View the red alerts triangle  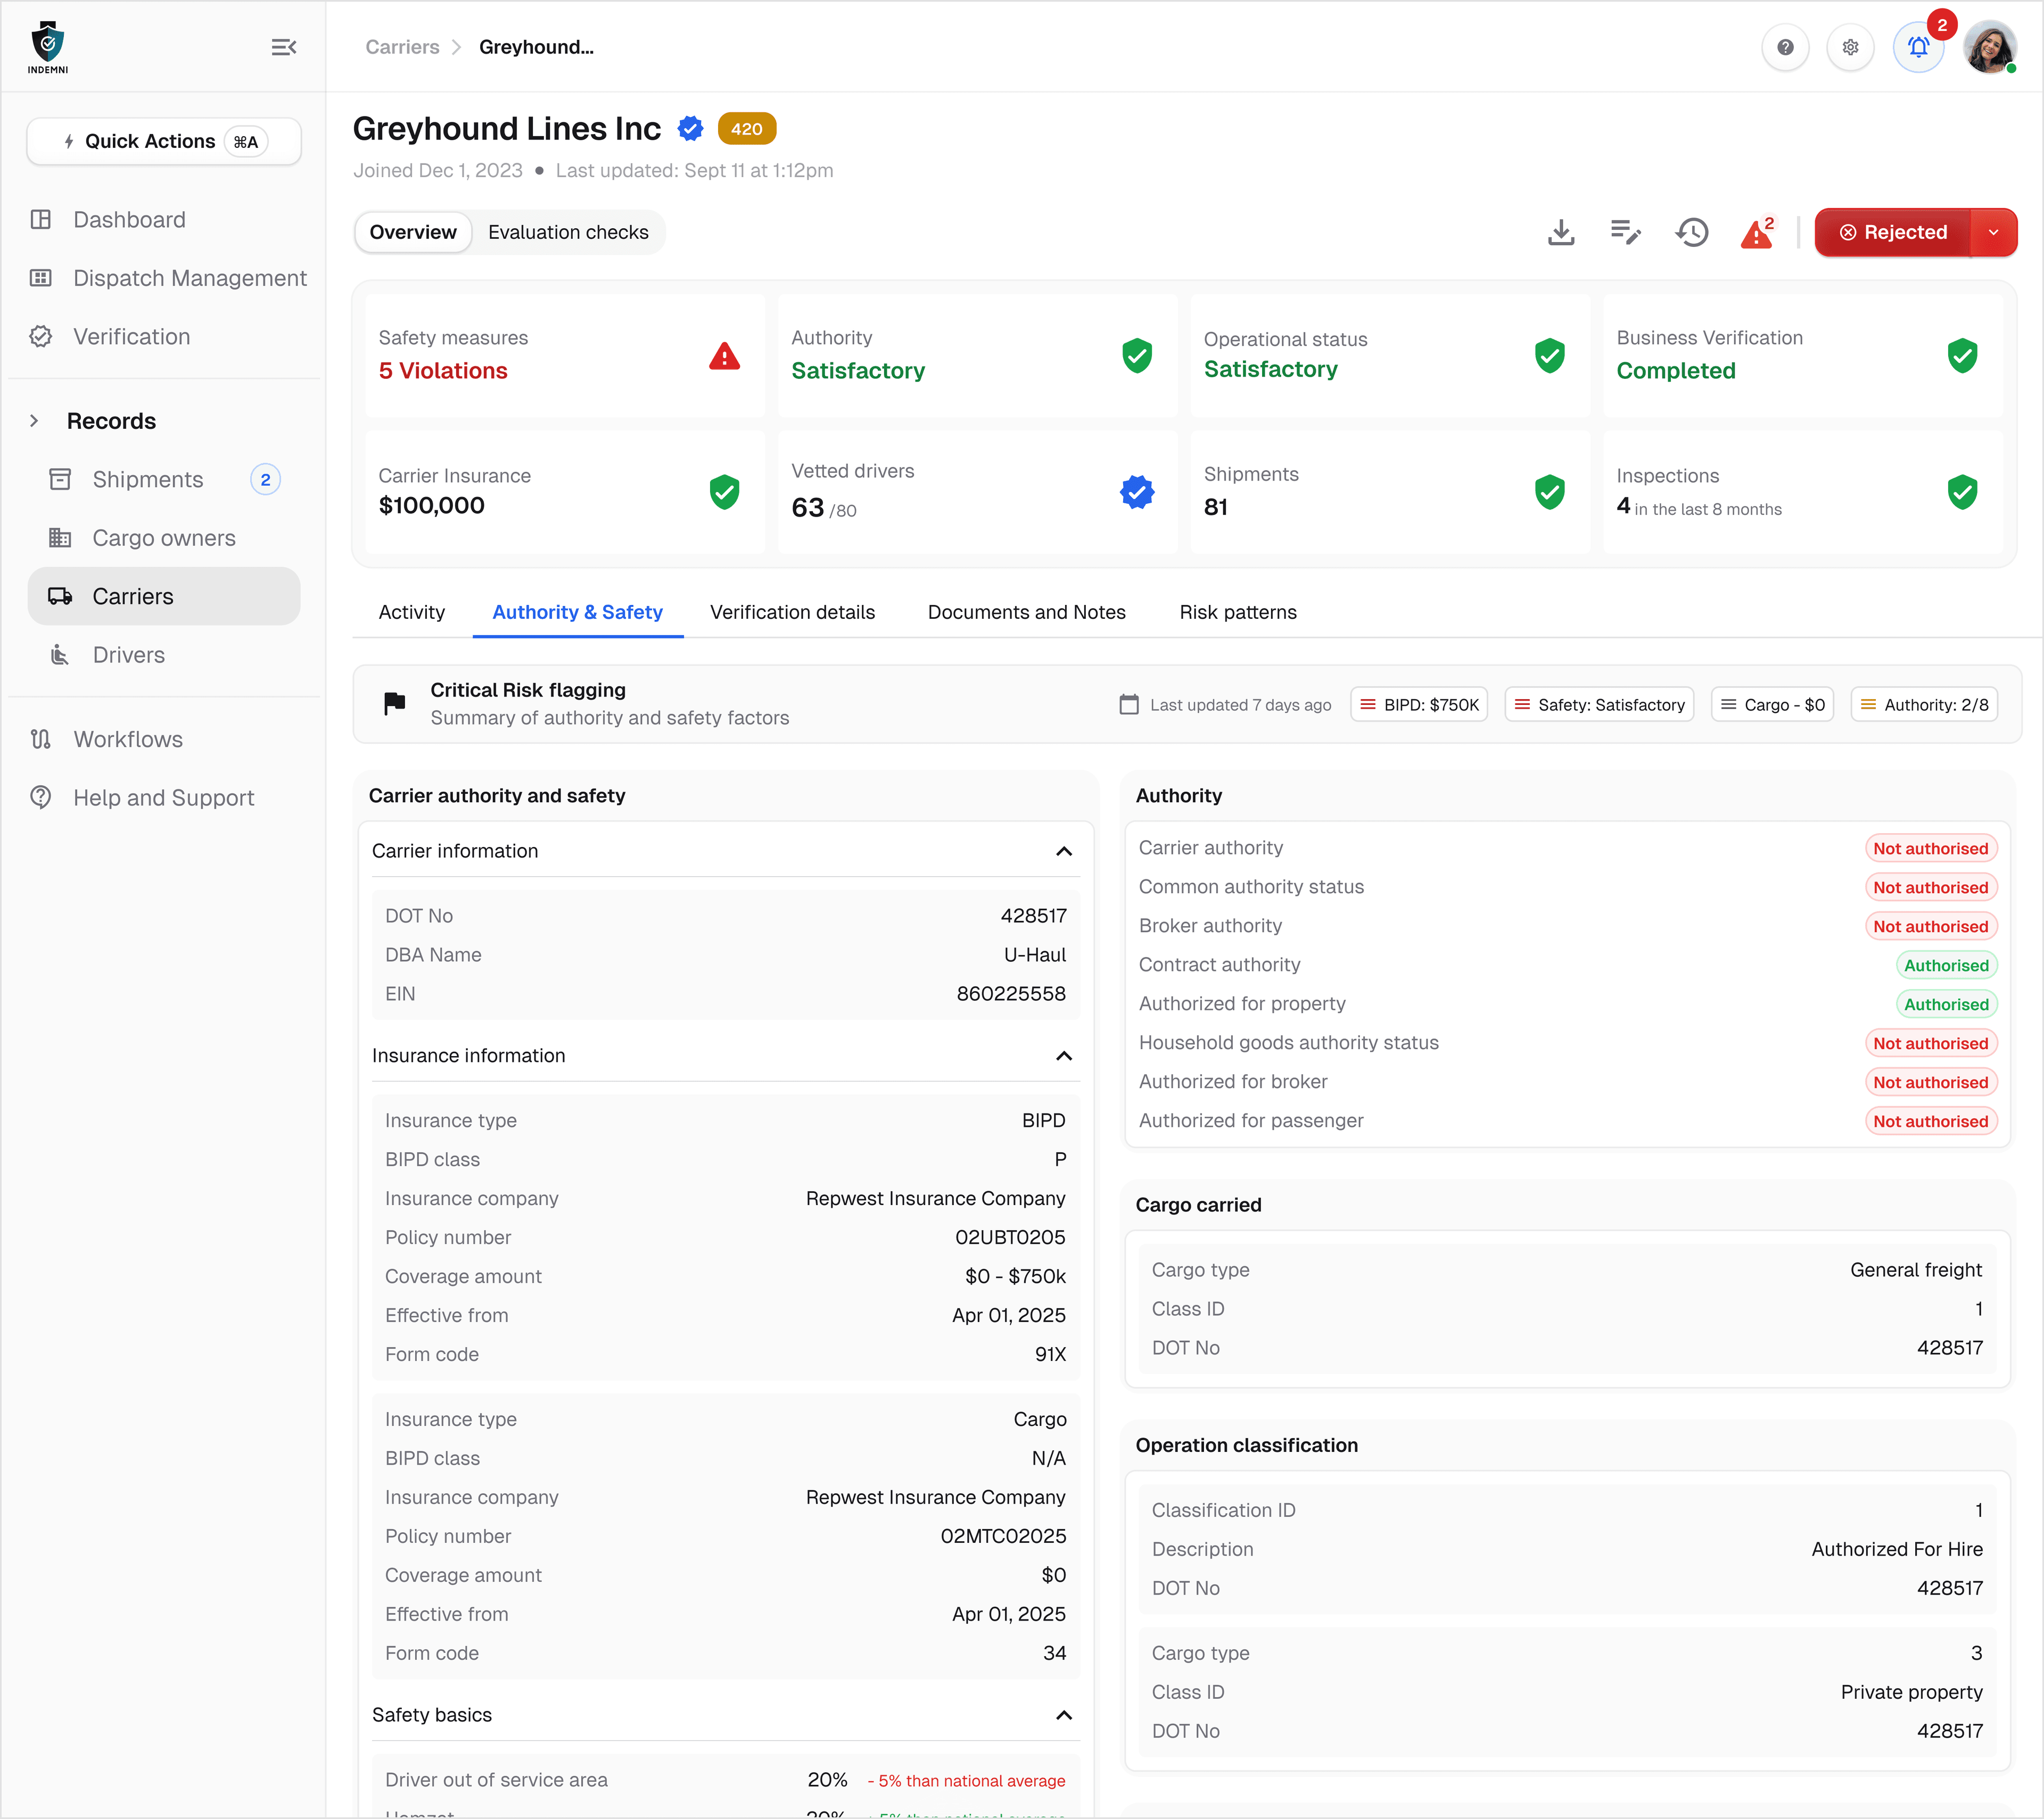1757,233
